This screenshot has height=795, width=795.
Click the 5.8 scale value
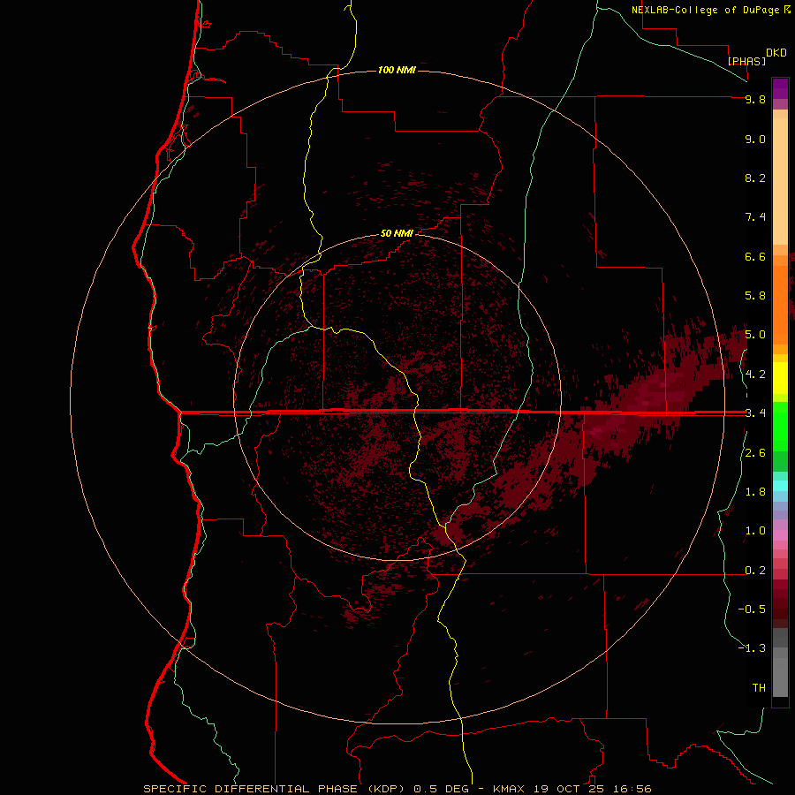point(755,296)
